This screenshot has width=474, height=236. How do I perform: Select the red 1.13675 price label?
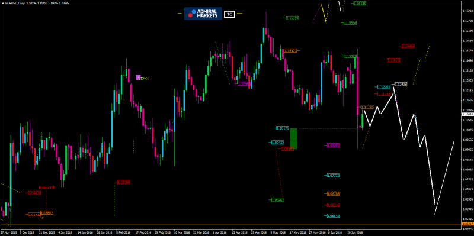pyautogui.click(x=393, y=60)
